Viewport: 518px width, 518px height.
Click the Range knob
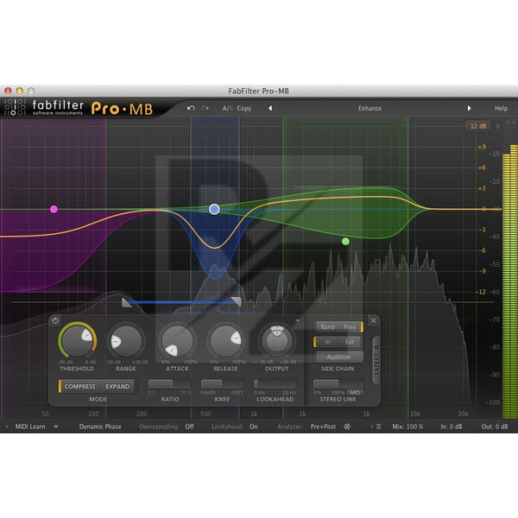(125, 341)
